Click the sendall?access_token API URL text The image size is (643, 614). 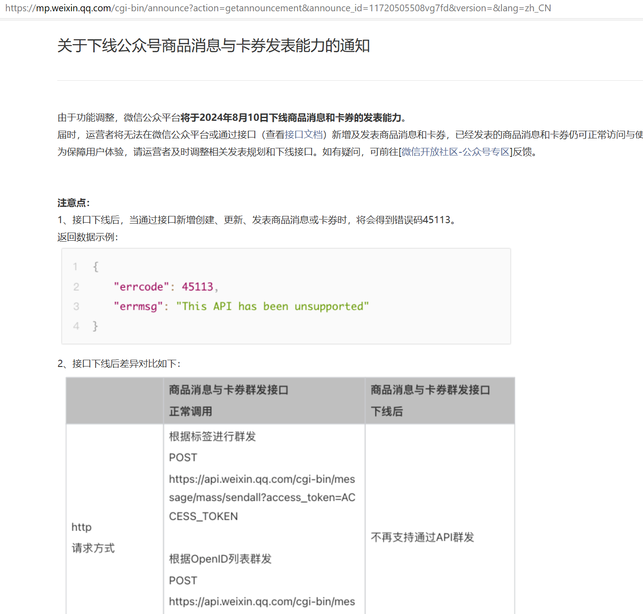[262, 498]
